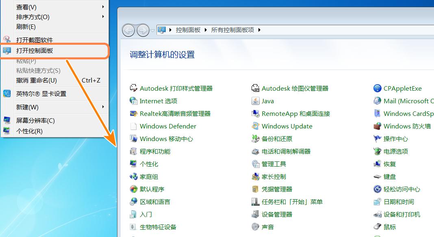
Task: Open the 程序和功能 icon
Action: (x=134, y=152)
